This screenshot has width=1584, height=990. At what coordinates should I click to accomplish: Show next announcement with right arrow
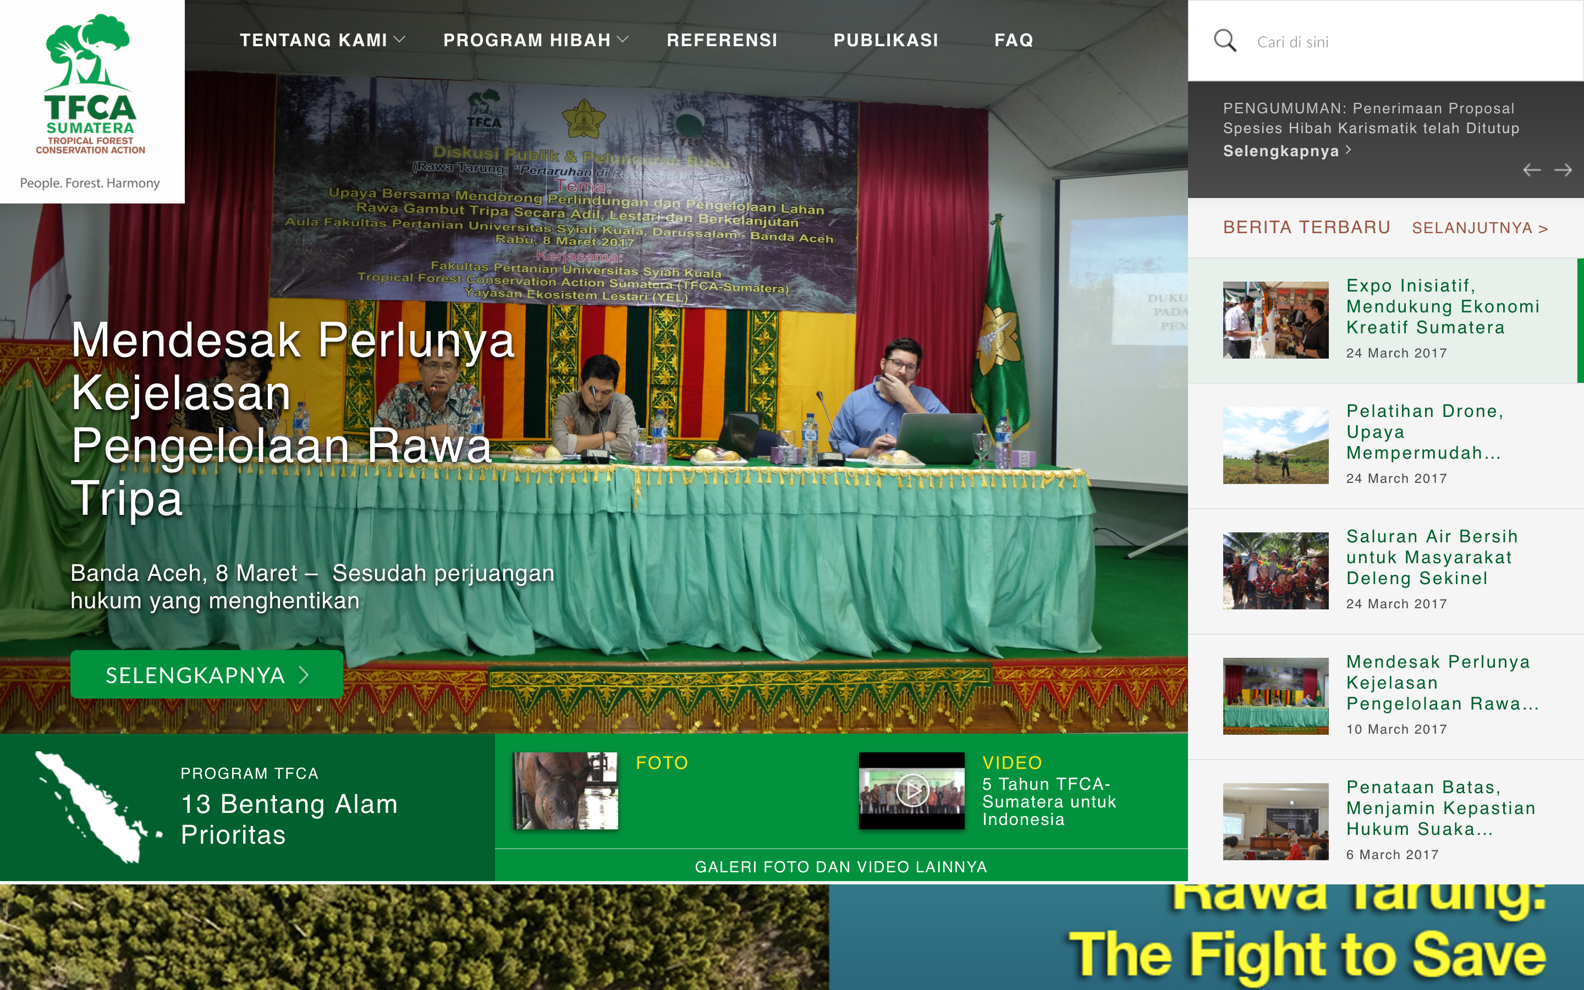click(1563, 170)
